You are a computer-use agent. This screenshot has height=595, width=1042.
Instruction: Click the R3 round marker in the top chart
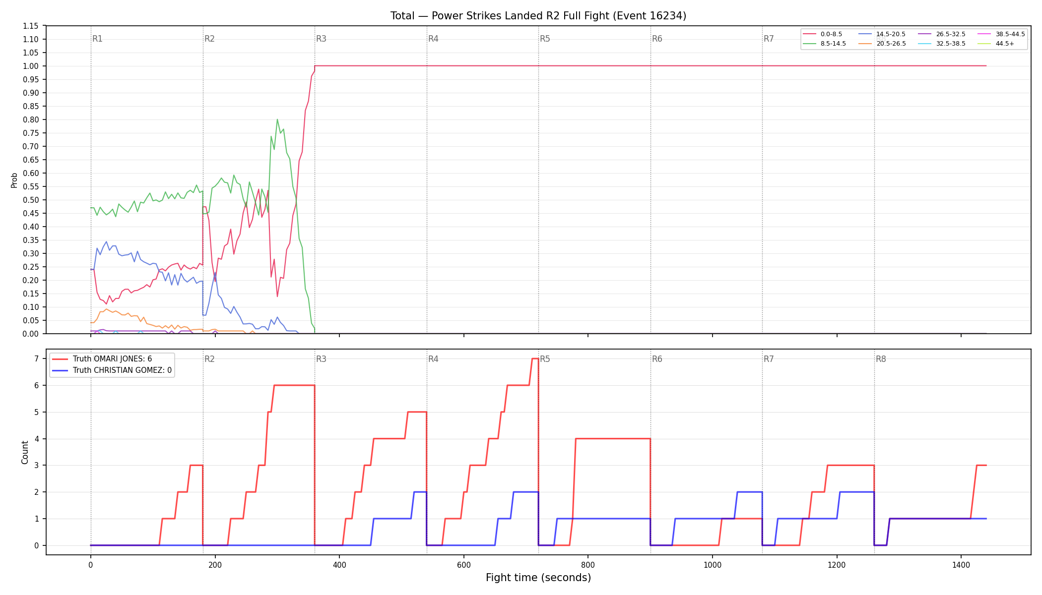tap(321, 39)
